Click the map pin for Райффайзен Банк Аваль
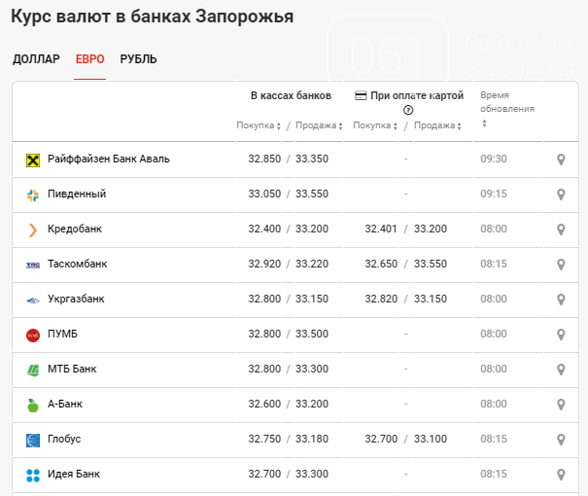Image resolution: width=588 pixels, height=496 pixels. pos(561,159)
